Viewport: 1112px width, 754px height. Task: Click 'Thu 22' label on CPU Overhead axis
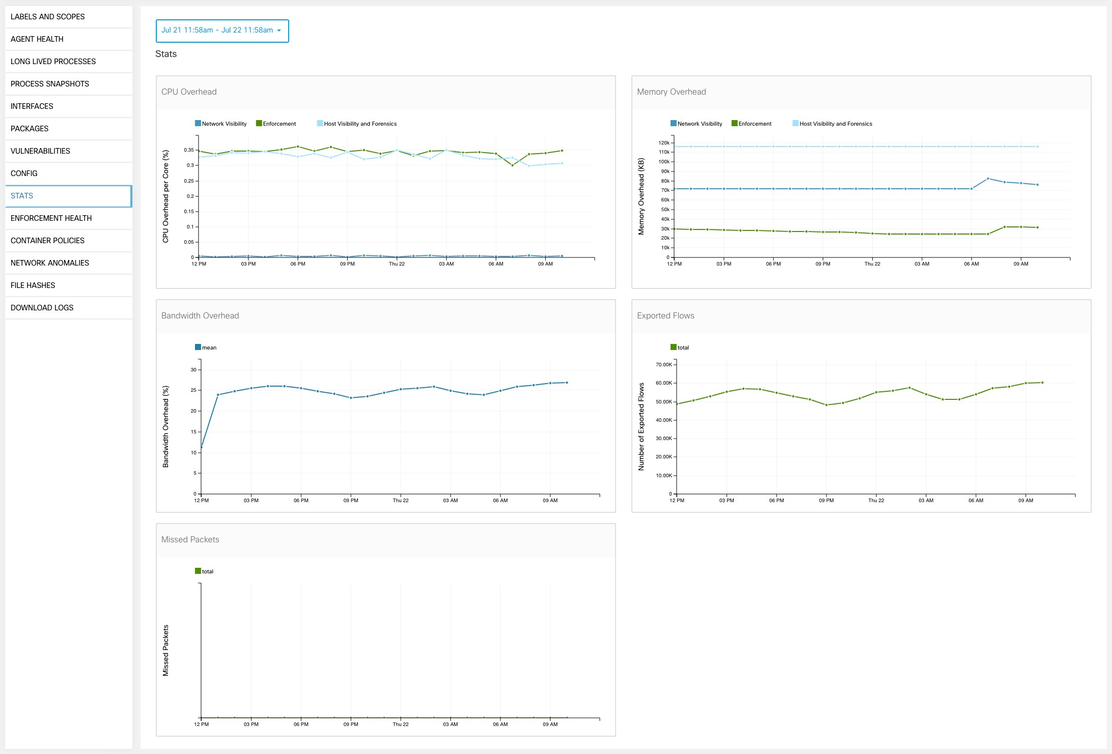[397, 264]
